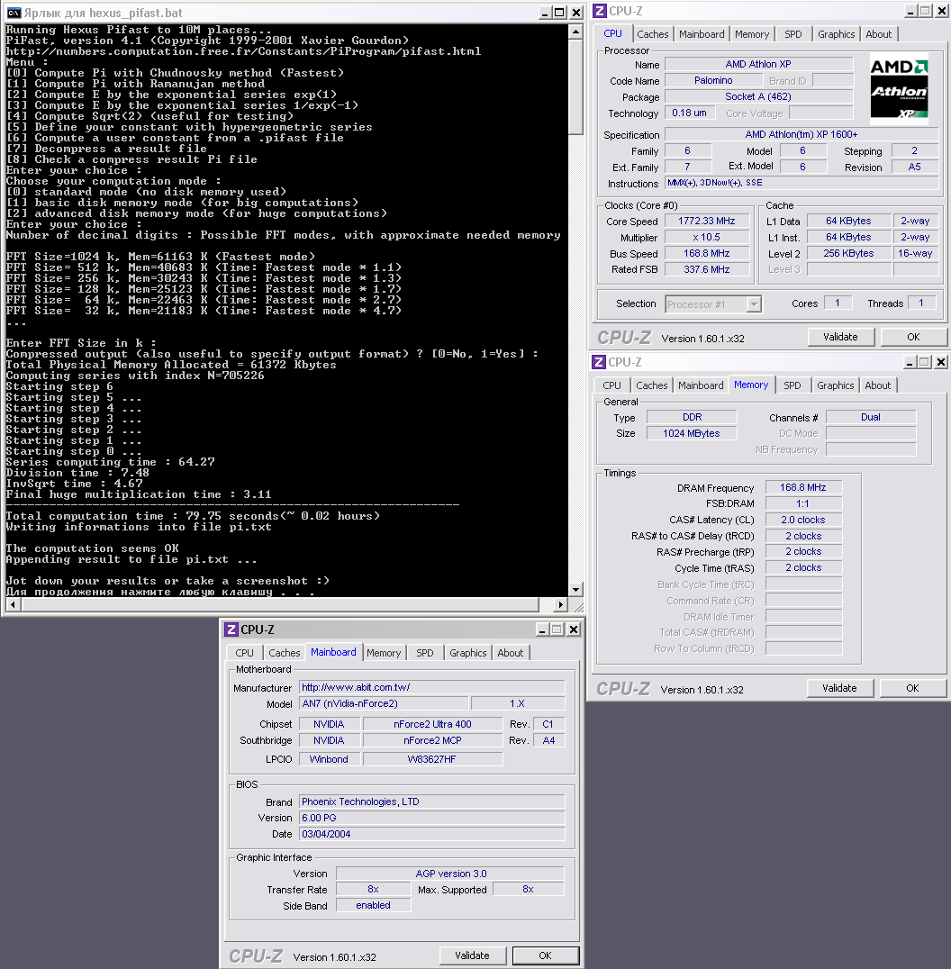Click the Side Band value enabled

coord(373,905)
